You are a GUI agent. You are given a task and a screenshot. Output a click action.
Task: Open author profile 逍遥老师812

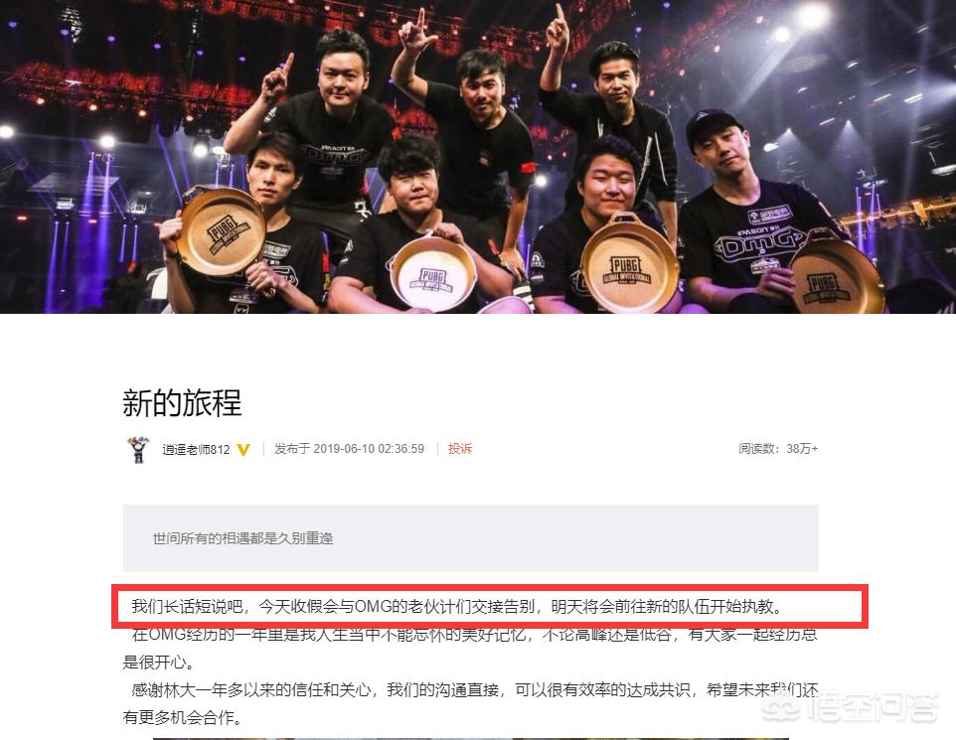(x=196, y=450)
